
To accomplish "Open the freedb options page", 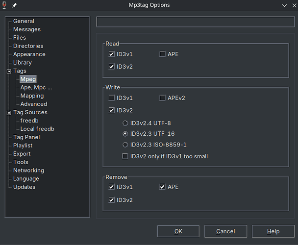I will click(29, 121).
